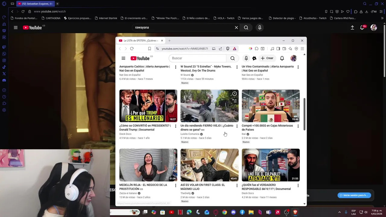
Task: Close the La LISTA de EPSTEIN tab
Action: pyautogui.click(x=162, y=40)
